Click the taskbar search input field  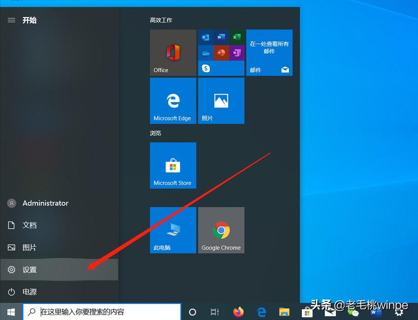point(101,312)
